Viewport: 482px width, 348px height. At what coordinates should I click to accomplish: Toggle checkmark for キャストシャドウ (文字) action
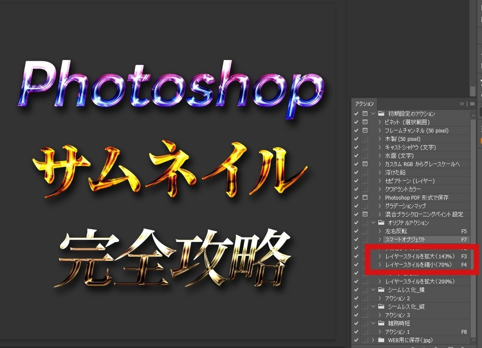[x=356, y=147]
